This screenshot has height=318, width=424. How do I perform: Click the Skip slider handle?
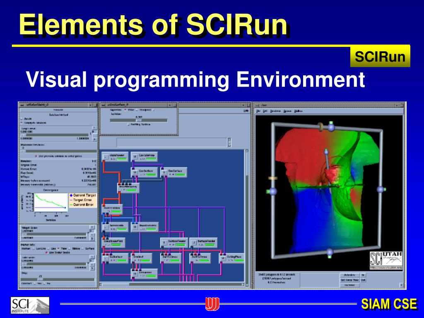(40, 279)
